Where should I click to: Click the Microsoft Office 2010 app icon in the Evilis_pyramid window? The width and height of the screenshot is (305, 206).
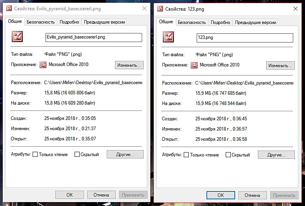click(x=43, y=65)
